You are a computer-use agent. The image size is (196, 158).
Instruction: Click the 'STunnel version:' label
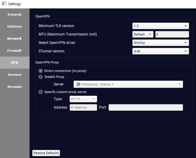pyautogui.click(x=52, y=51)
